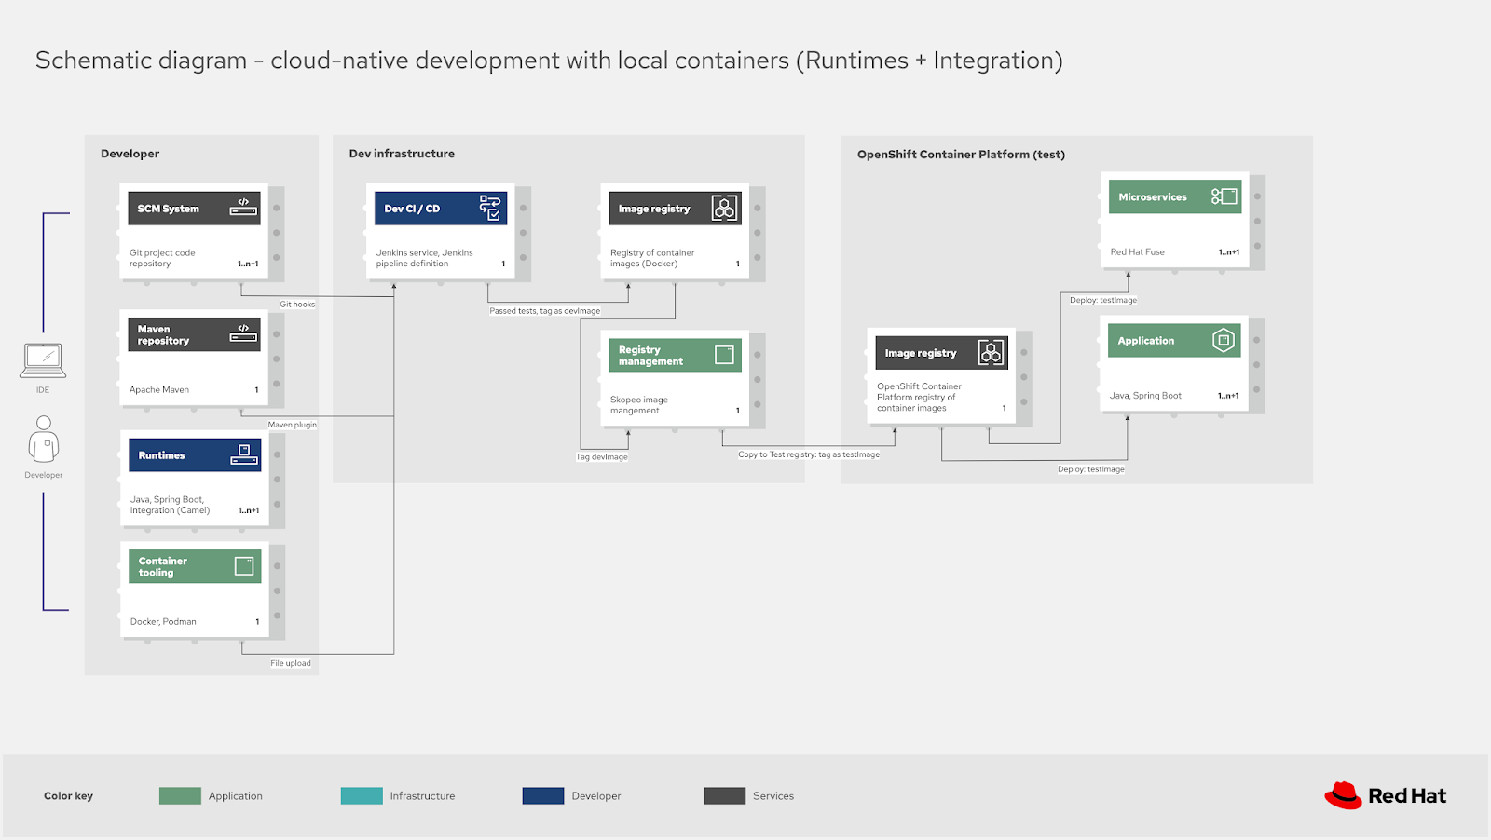
Task: Toggle the File upload connector label
Action: coord(289,662)
